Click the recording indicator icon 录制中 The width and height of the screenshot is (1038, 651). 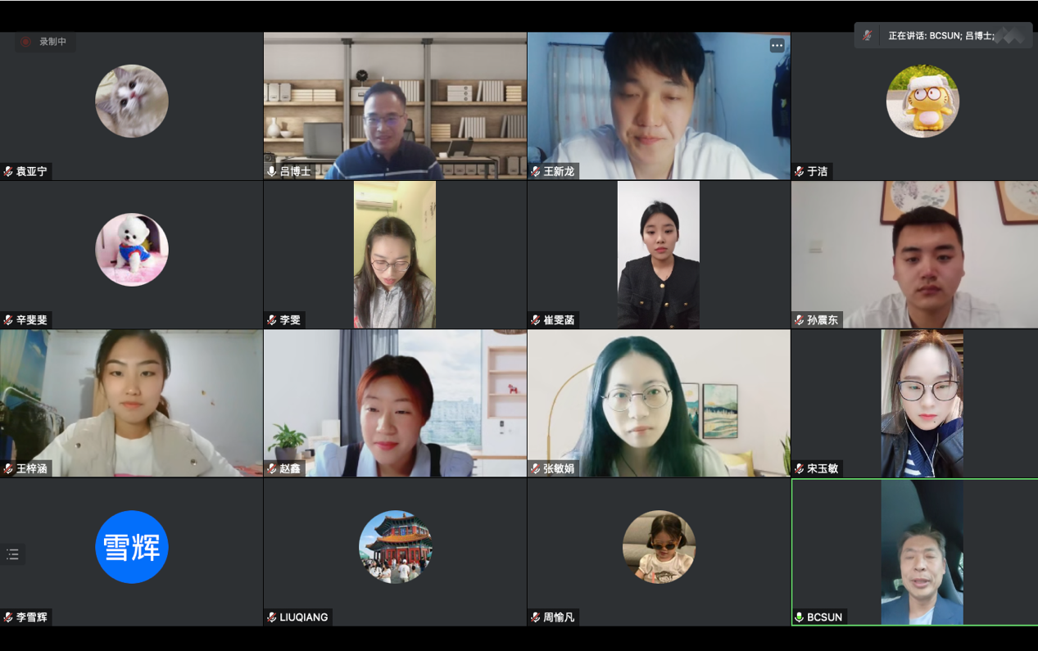click(x=26, y=42)
